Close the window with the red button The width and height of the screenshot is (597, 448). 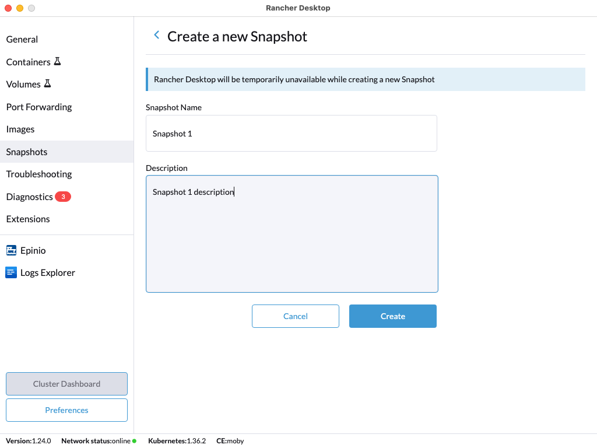coord(8,8)
